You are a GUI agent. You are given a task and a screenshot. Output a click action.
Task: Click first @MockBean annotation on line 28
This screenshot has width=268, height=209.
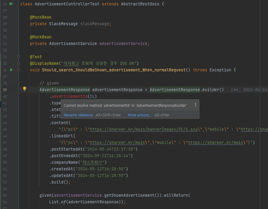(x=41, y=17)
